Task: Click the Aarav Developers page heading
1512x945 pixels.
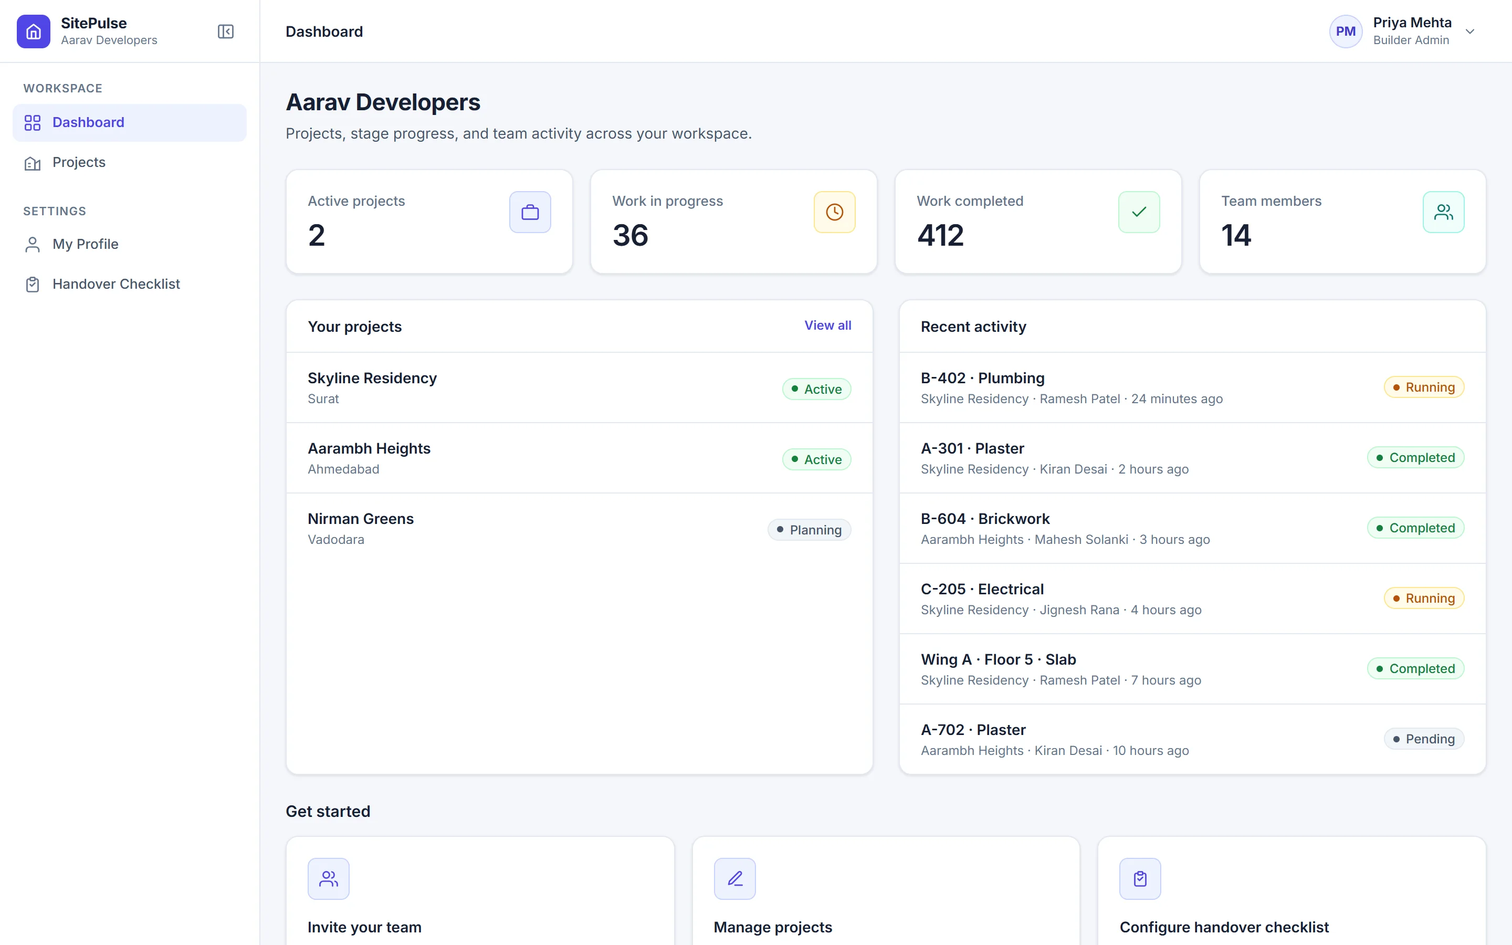Action: (x=383, y=102)
